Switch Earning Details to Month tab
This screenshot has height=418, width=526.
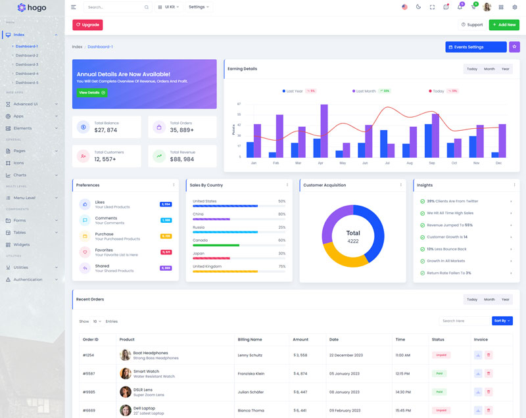(489, 69)
